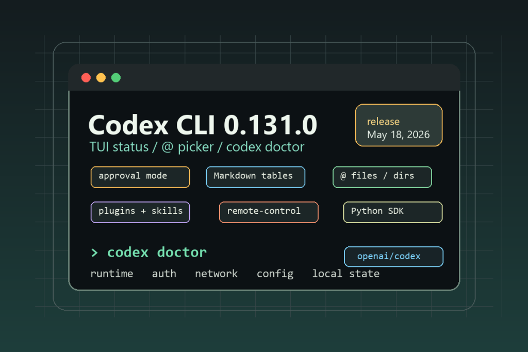
Task: Click the green maximize dot
Action: (x=116, y=78)
